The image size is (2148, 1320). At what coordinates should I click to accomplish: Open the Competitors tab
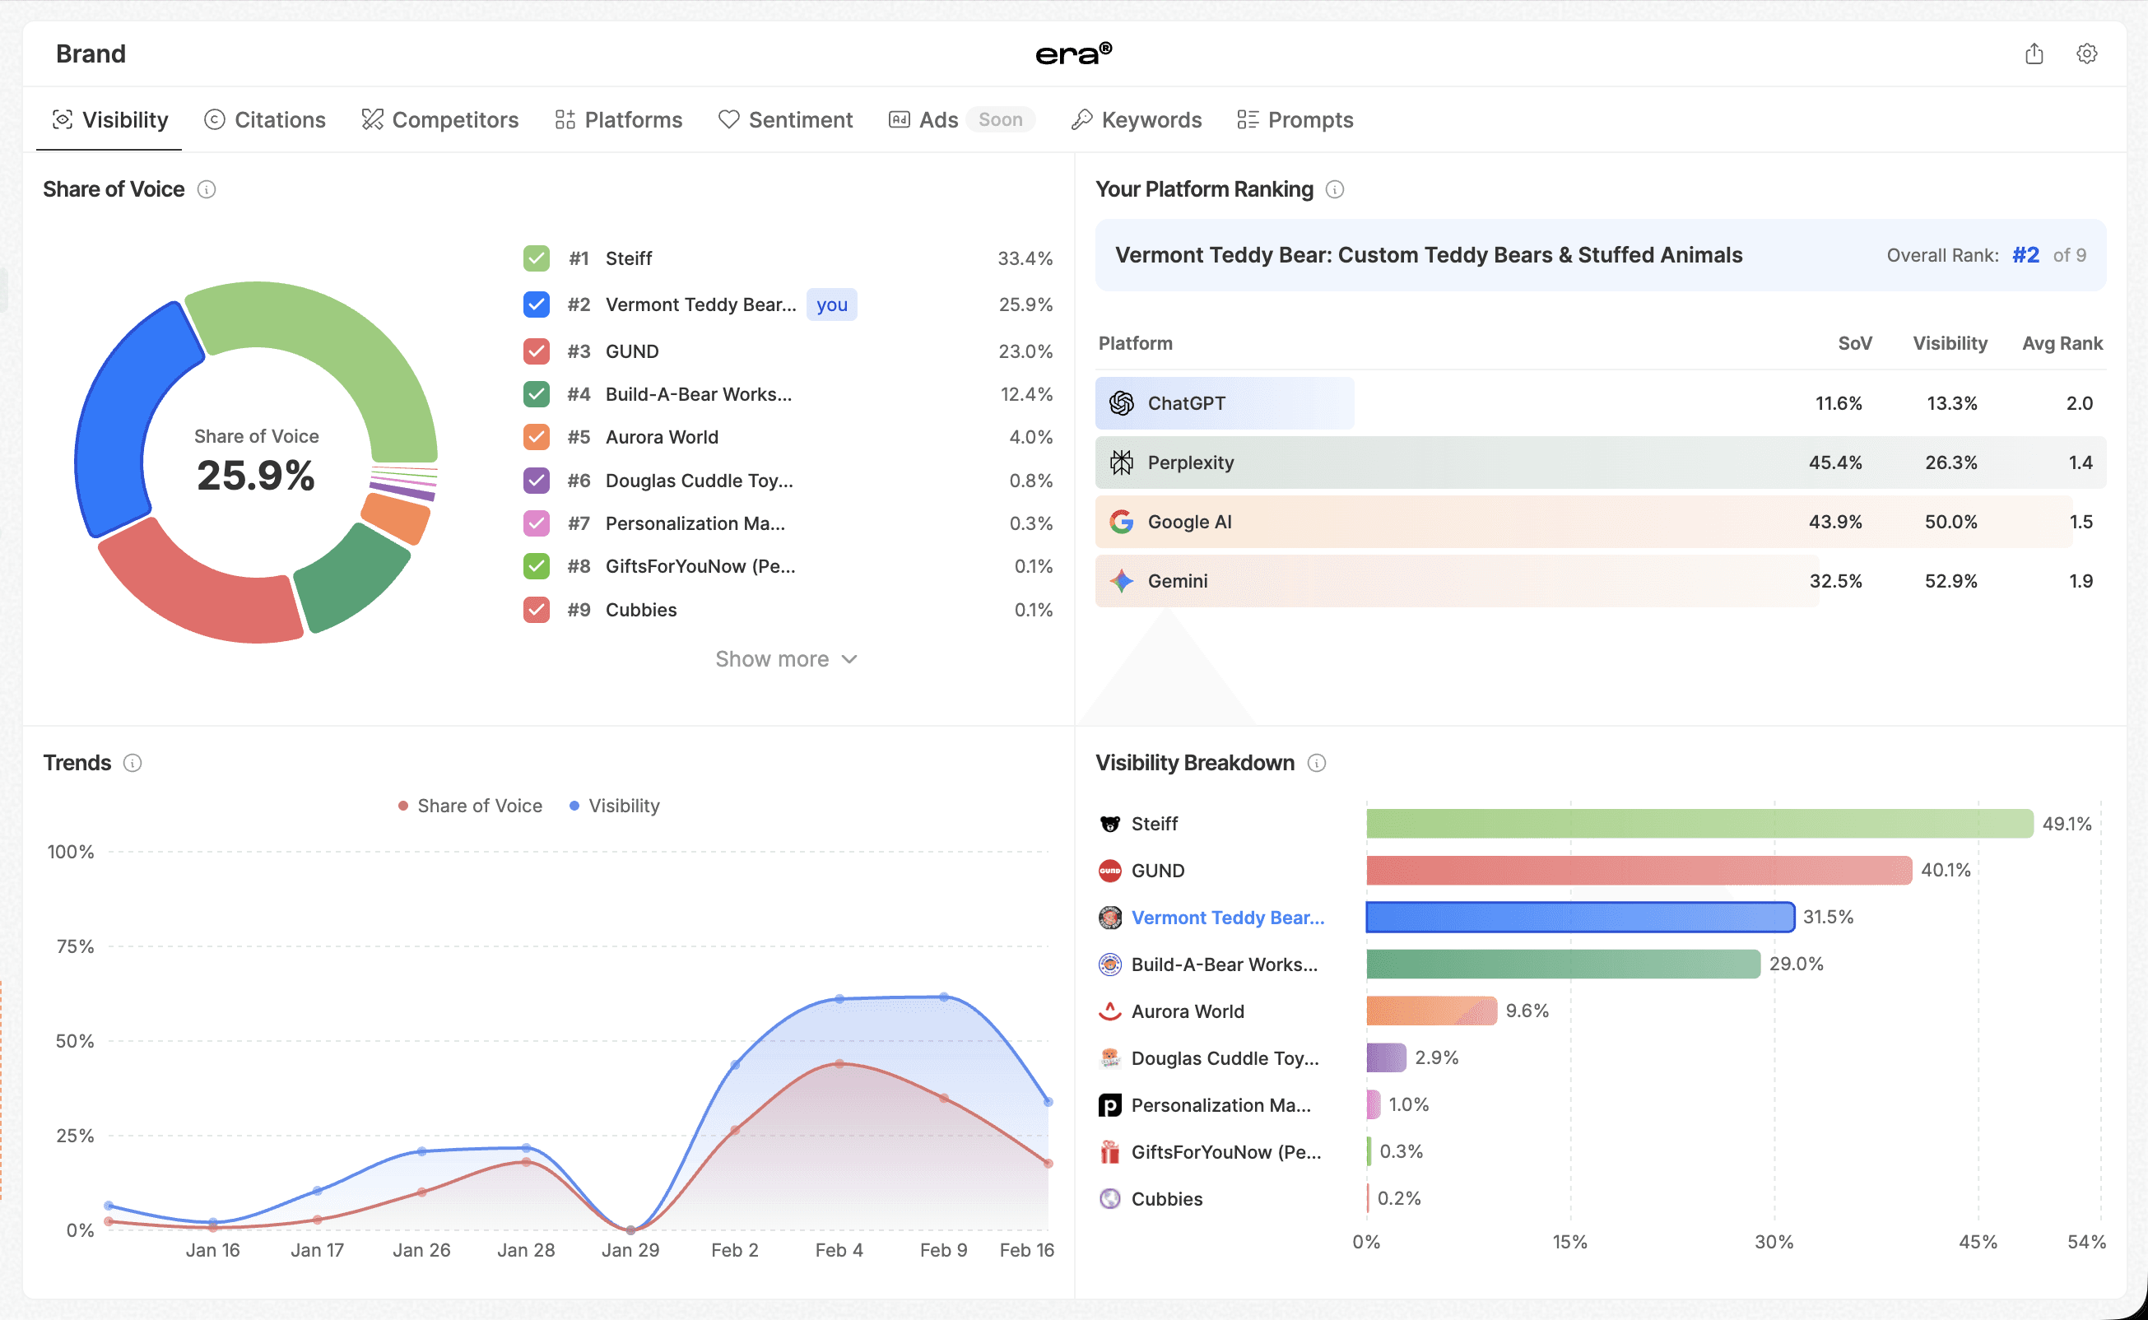pyautogui.click(x=440, y=119)
